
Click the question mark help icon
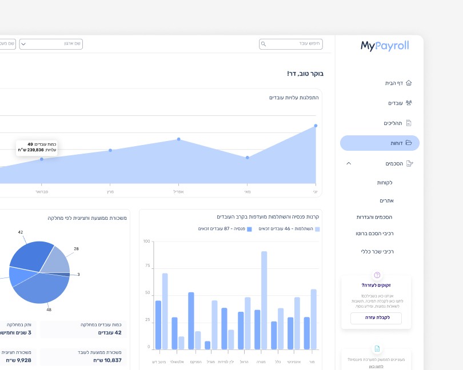[377, 275]
